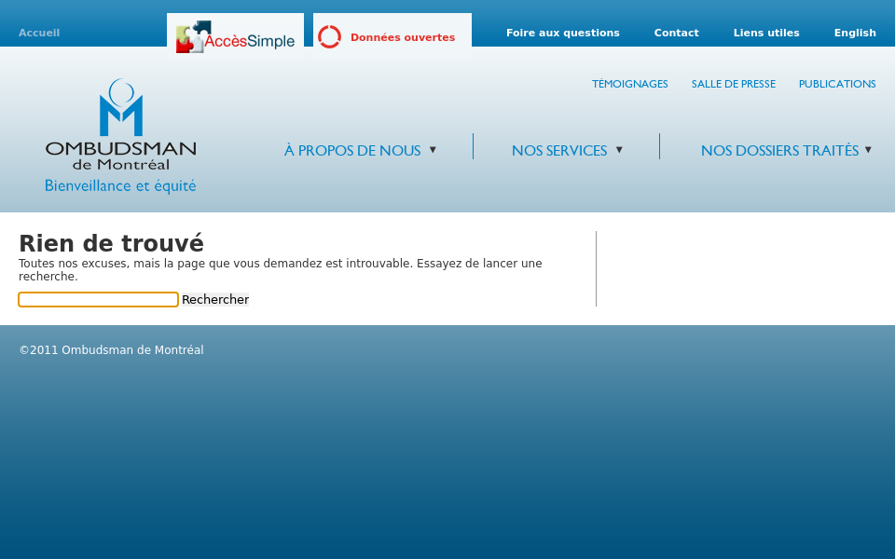
Task: Visit the Contact page
Action: (676, 33)
